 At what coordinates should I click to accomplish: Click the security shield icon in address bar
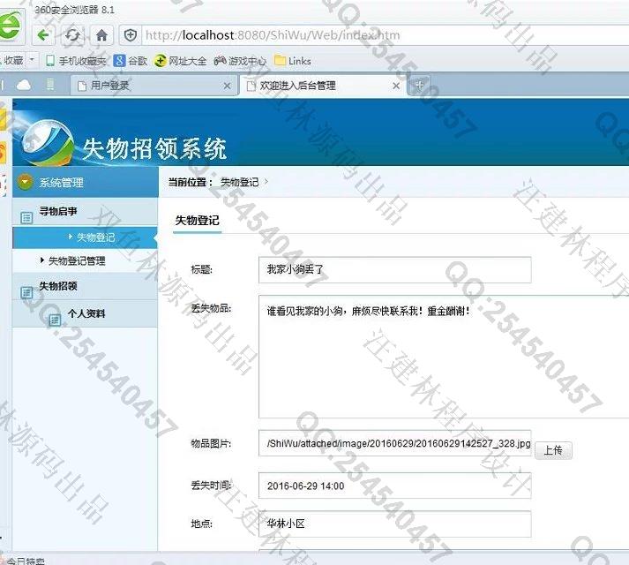pos(131,35)
